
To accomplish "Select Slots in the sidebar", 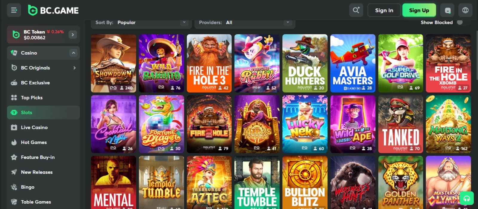I will [x=43, y=113].
